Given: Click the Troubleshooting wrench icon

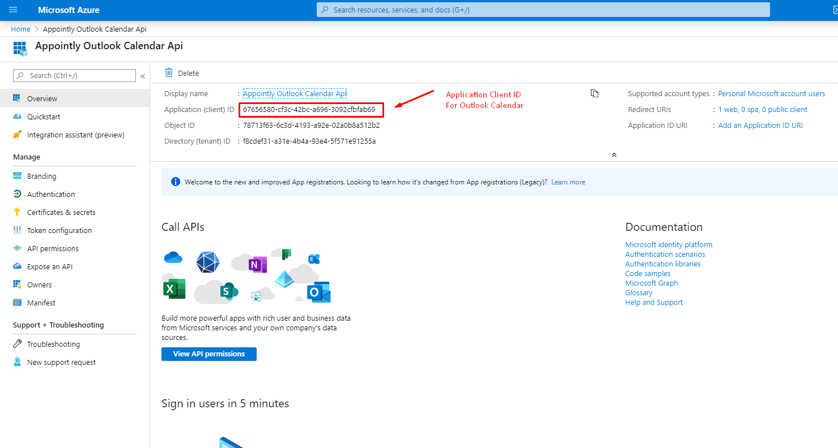Looking at the screenshot, I should 17,344.
